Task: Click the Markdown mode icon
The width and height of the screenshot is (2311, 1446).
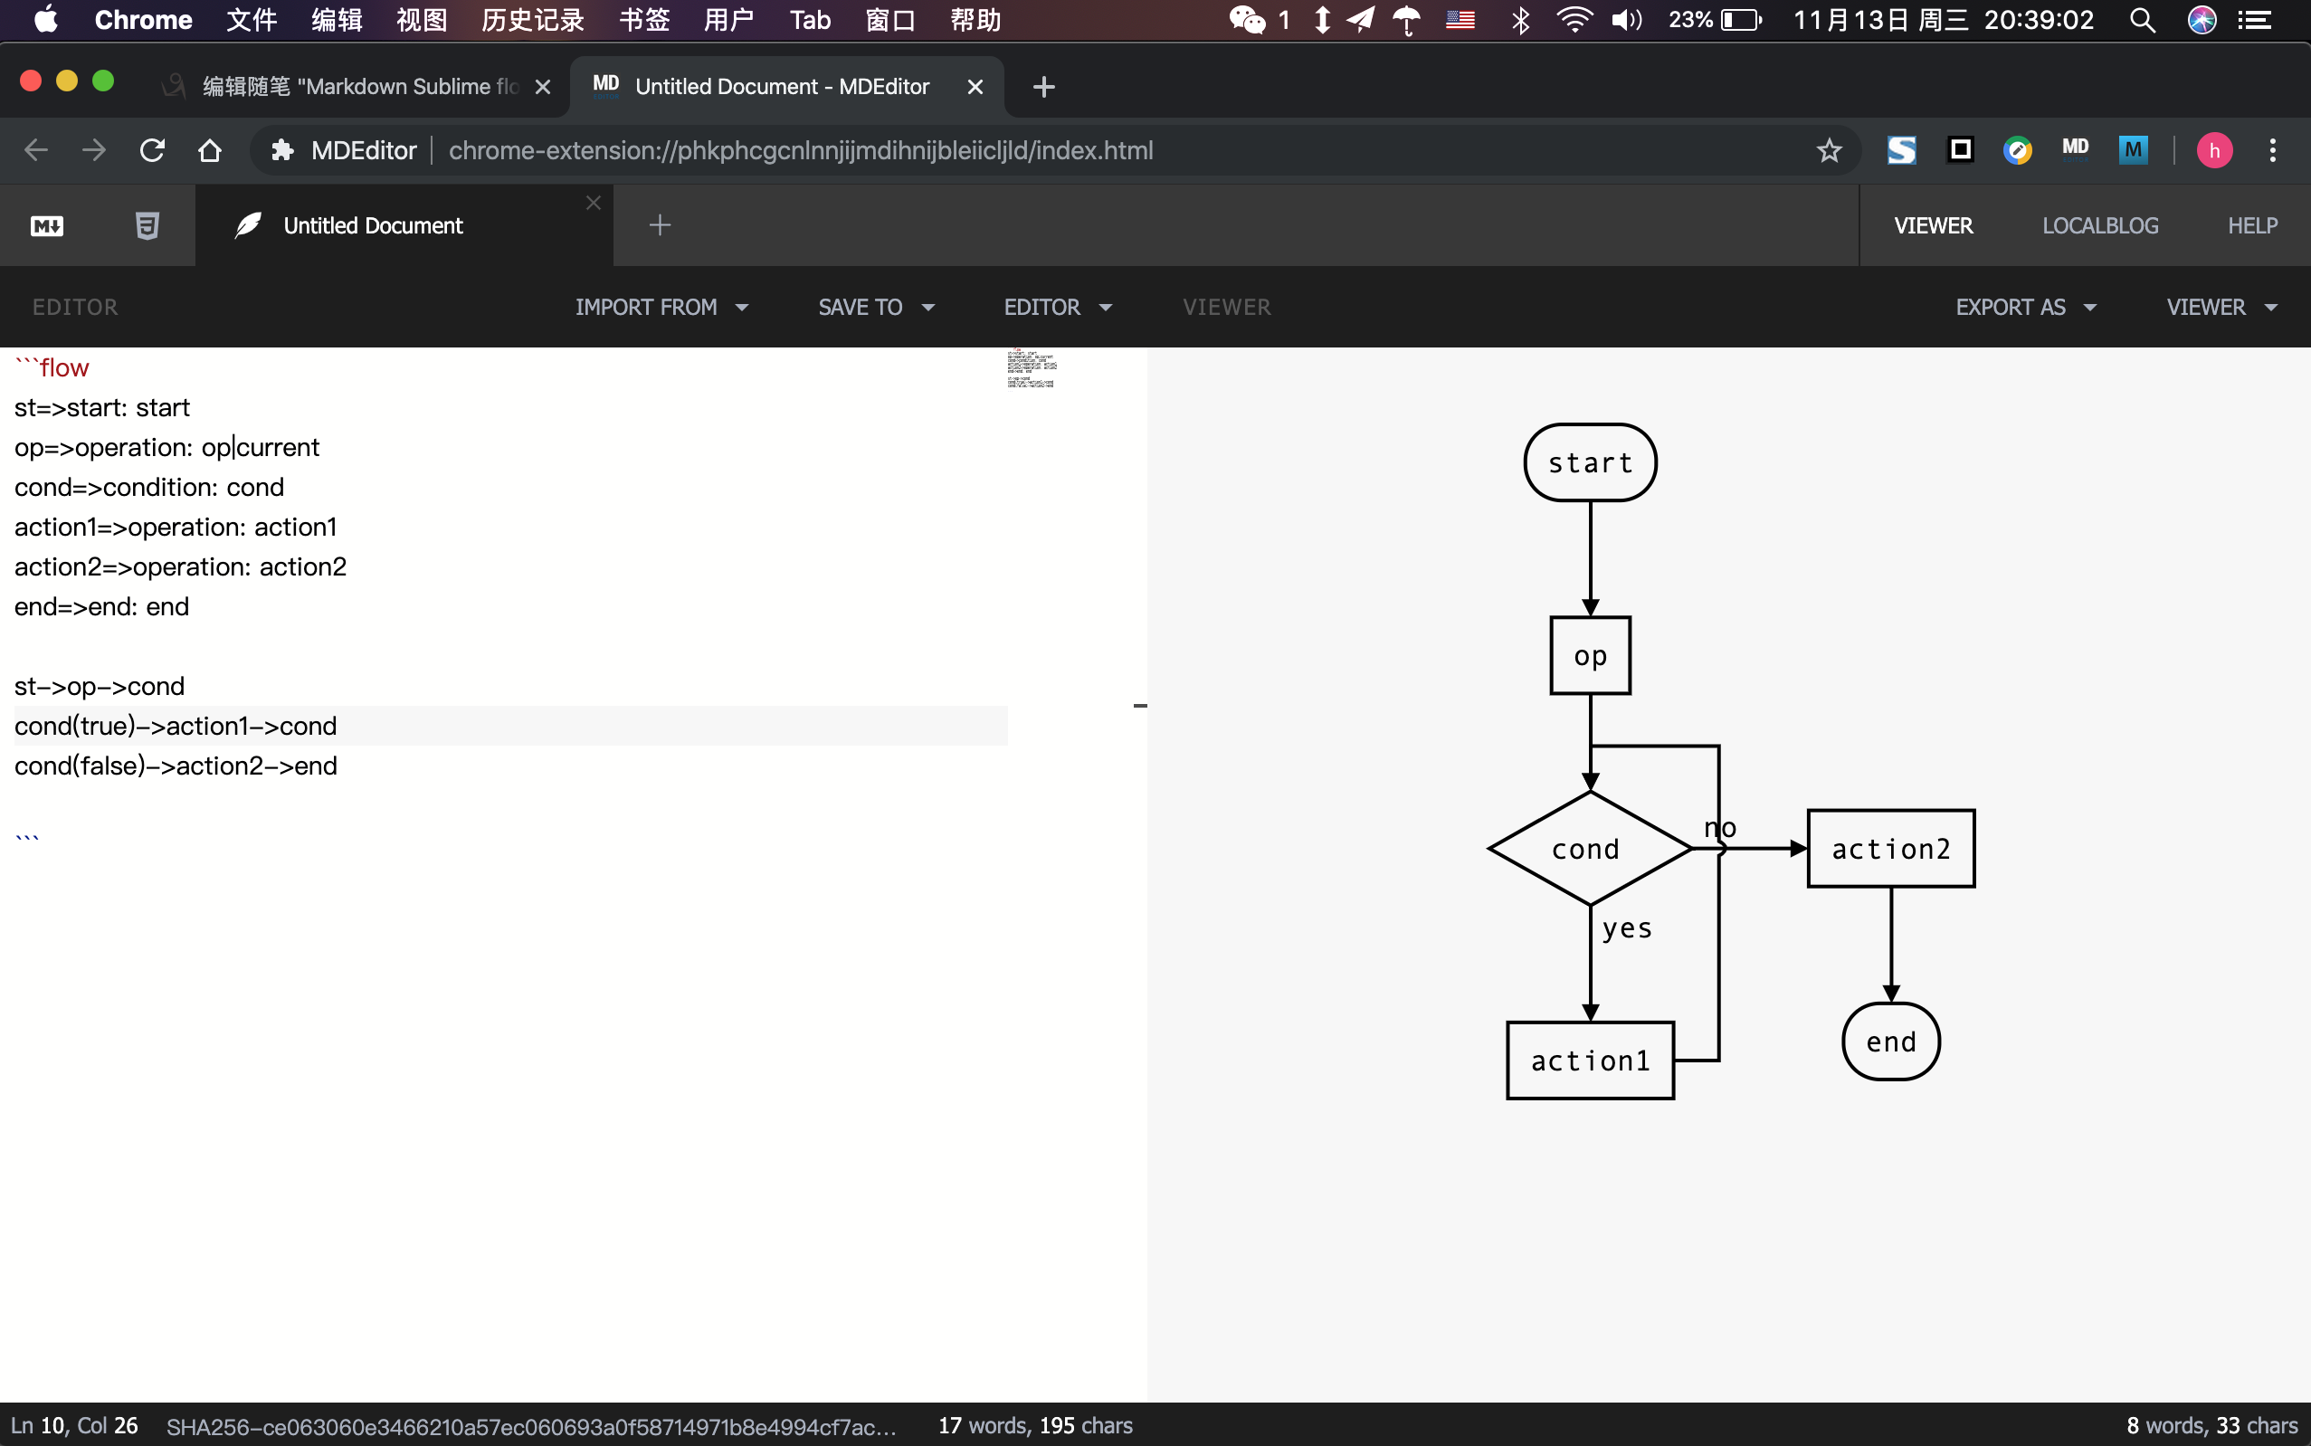Action: pos(47,225)
